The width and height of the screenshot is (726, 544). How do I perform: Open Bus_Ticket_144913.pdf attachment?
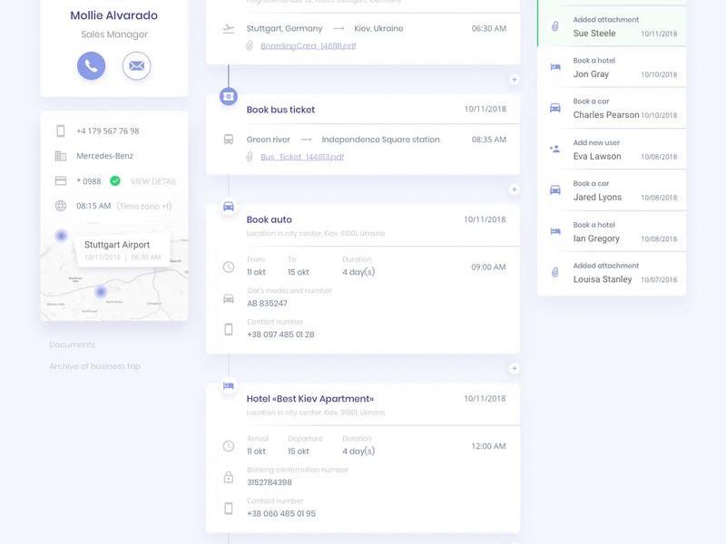click(302, 157)
